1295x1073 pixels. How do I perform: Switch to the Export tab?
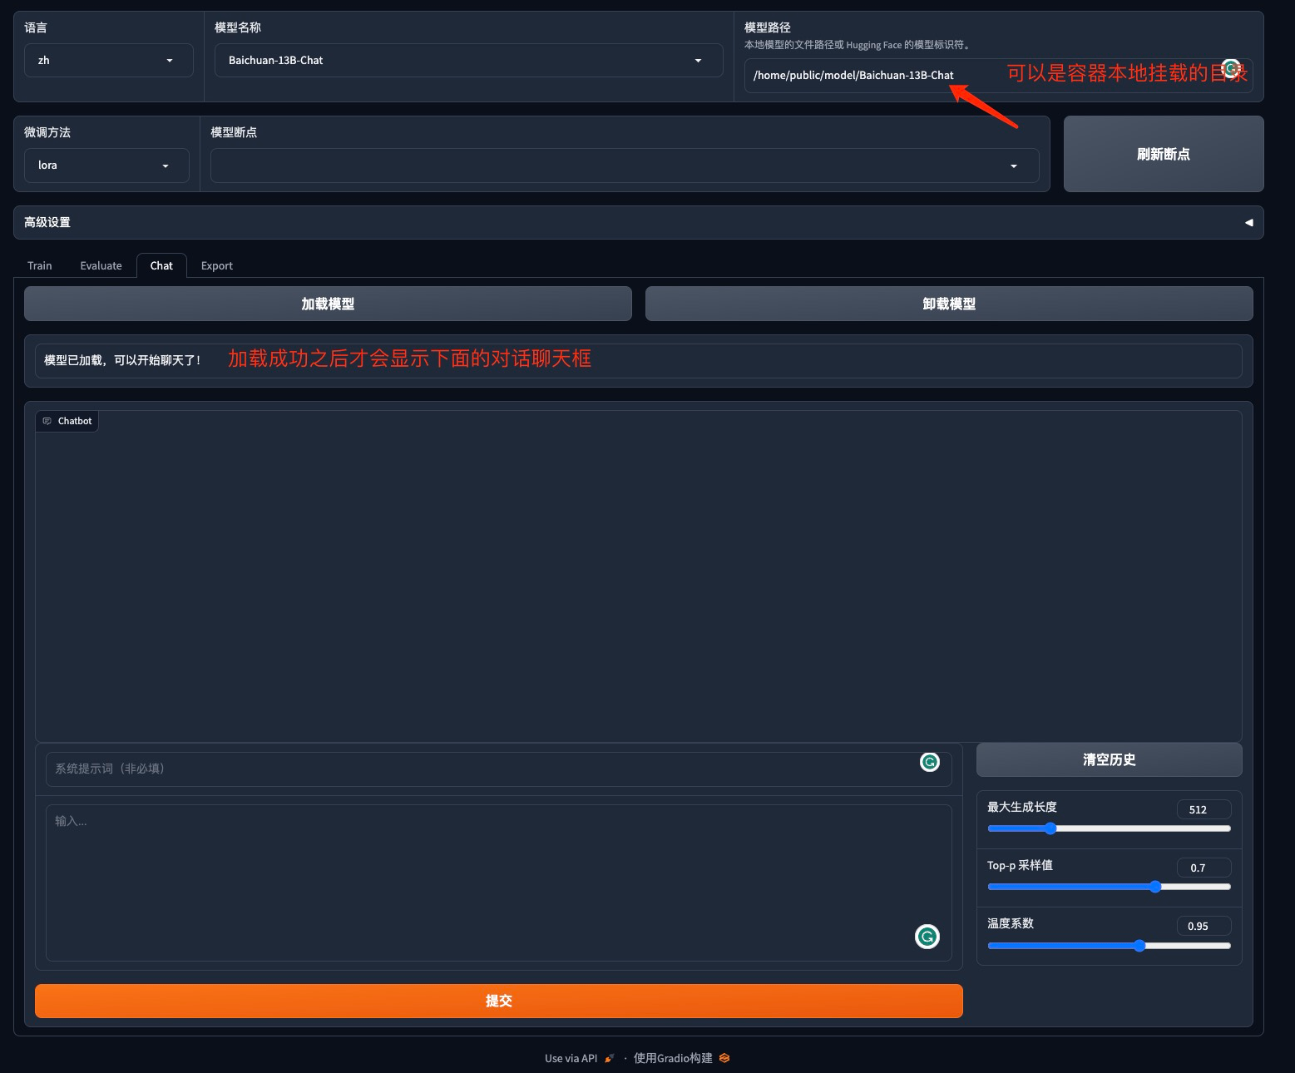click(x=216, y=266)
